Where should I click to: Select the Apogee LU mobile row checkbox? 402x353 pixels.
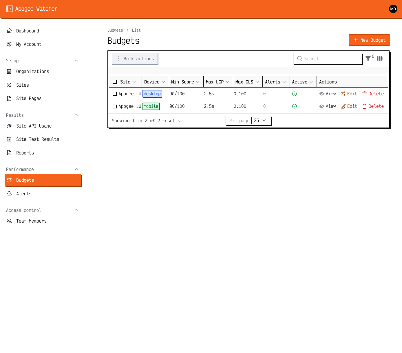point(115,106)
